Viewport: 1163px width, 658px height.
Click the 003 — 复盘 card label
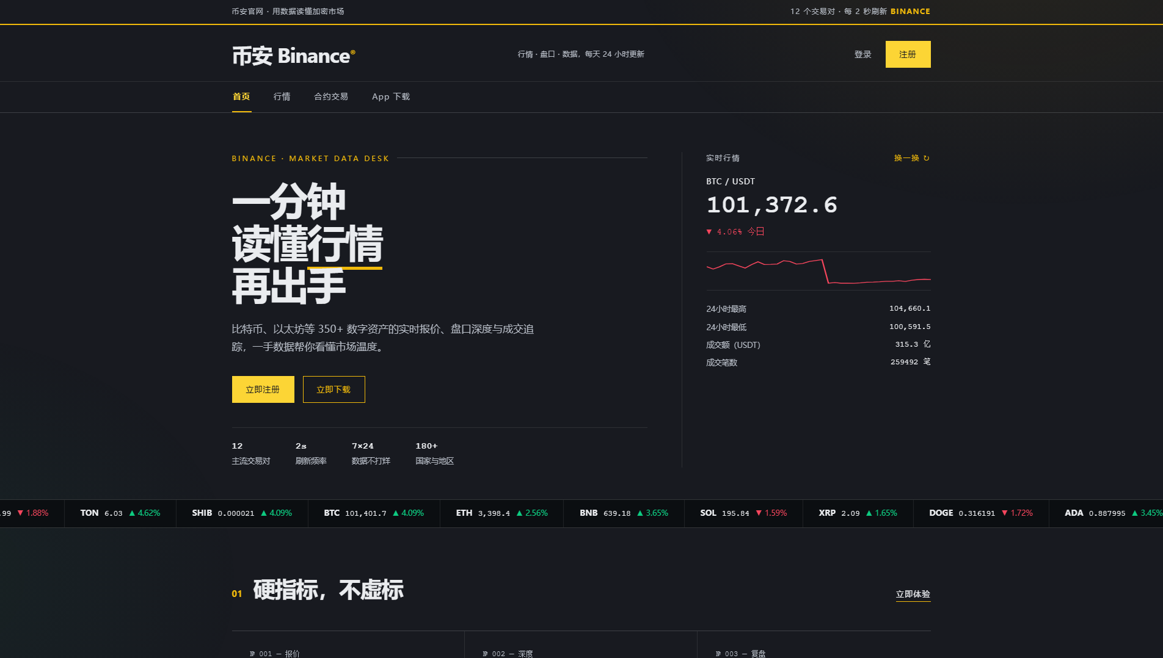(x=740, y=654)
